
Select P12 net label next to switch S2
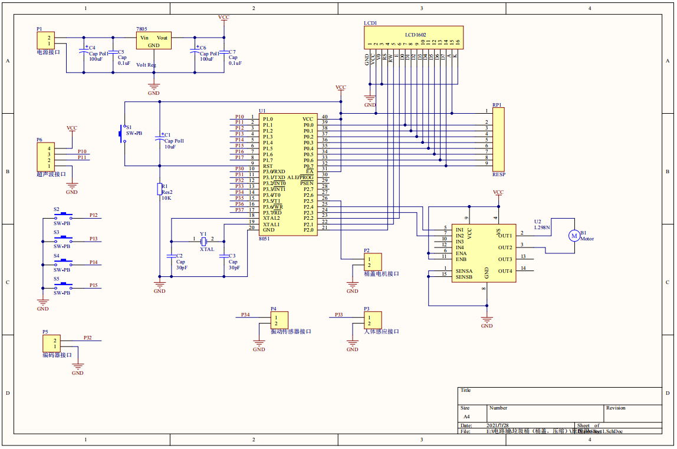(94, 215)
